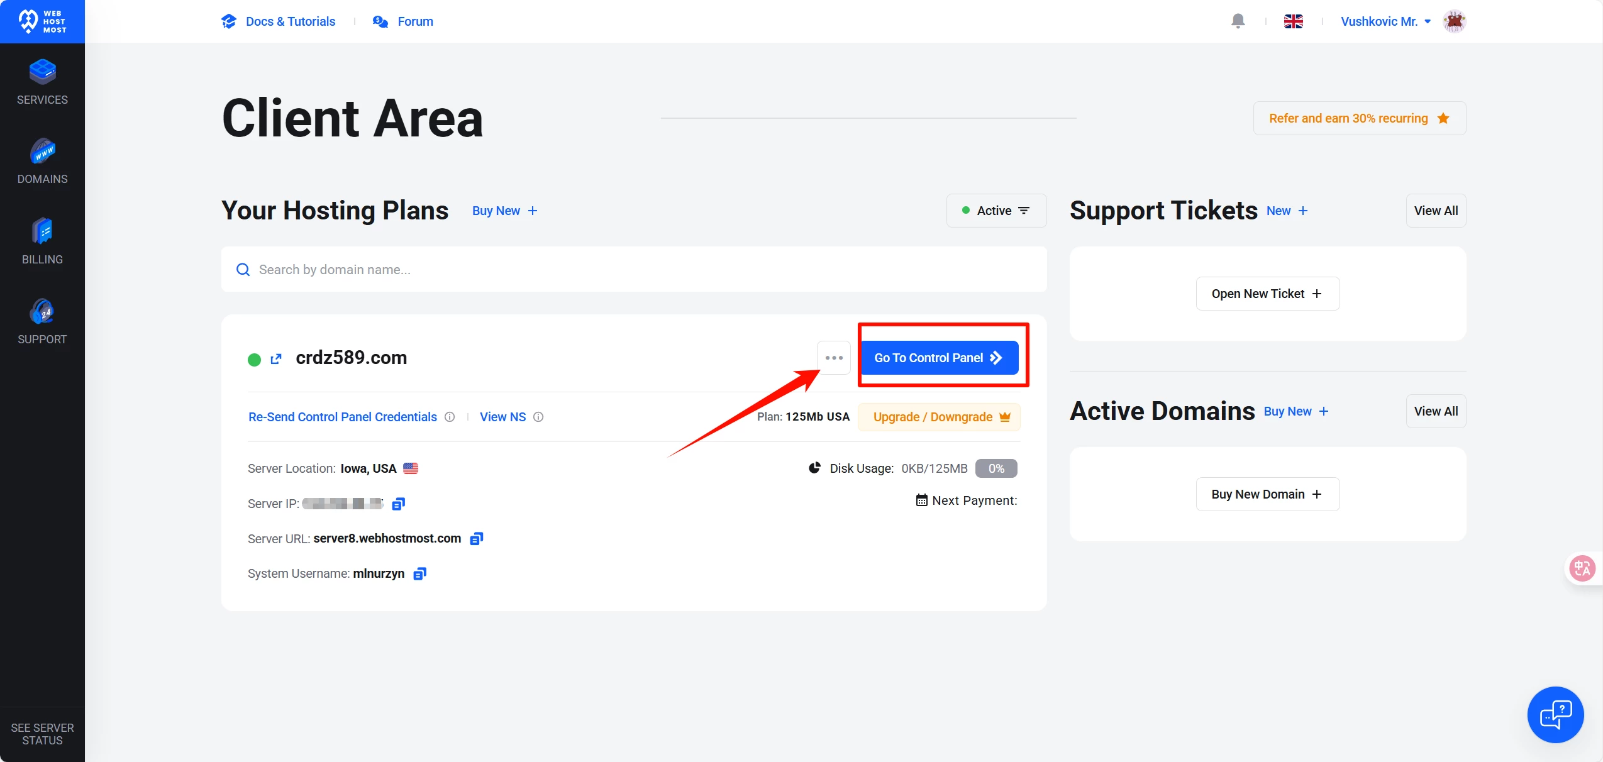Click Re-Send Control Panel Credentials link
Image resolution: width=1603 pixels, height=762 pixels.
pos(343,417)
